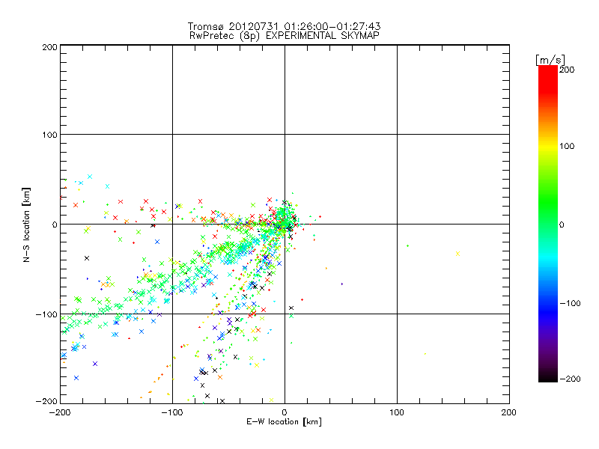
Task: Click the isolated yellow X marker far right
Action: pos(457,254)
